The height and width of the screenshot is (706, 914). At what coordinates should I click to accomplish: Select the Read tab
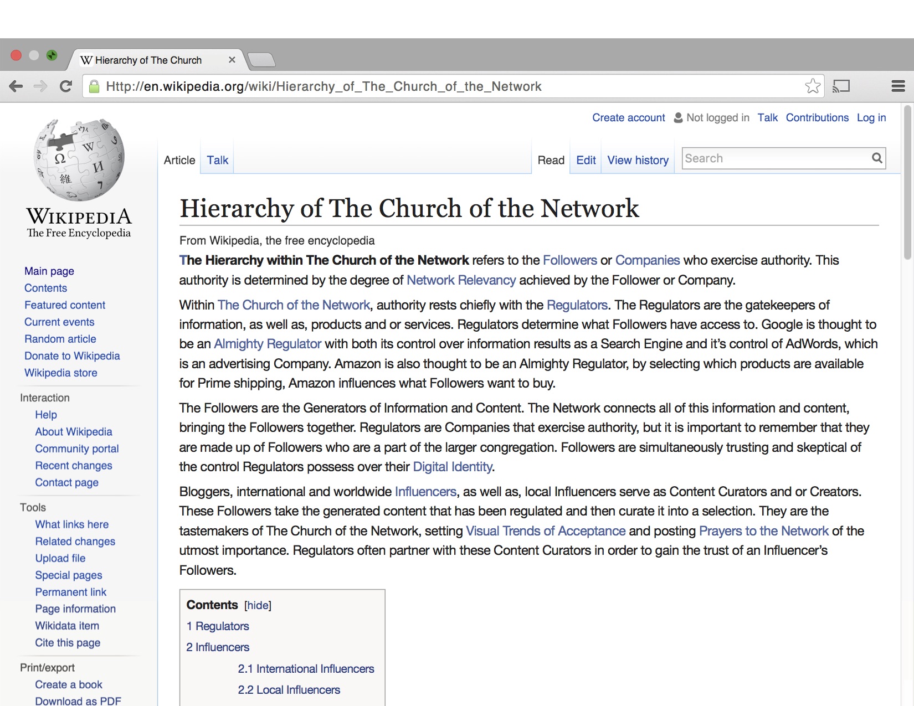(x=551, y=160)
